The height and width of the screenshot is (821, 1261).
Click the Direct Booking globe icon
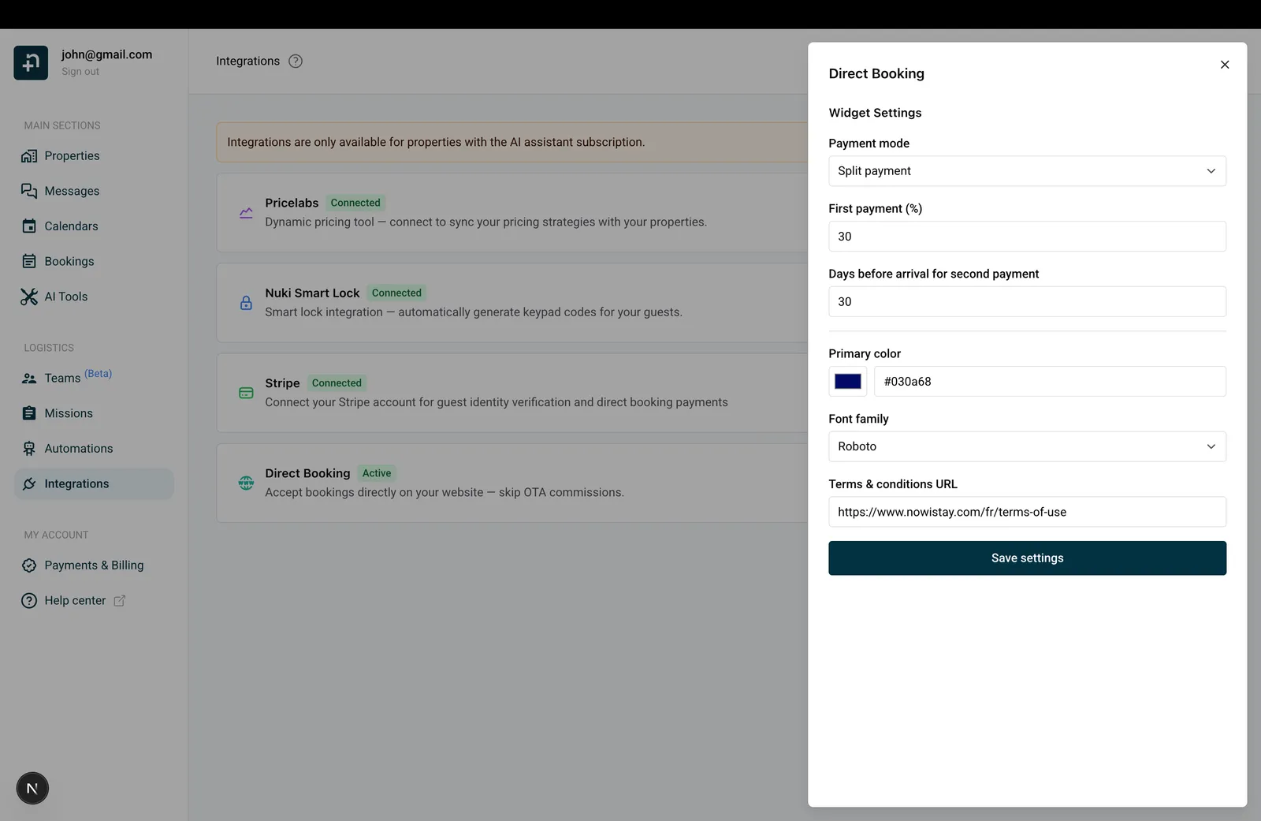(246, 483)
